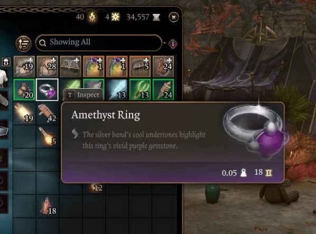Click the Inspect button
The image size is (316, 234).
pos(83,95)
